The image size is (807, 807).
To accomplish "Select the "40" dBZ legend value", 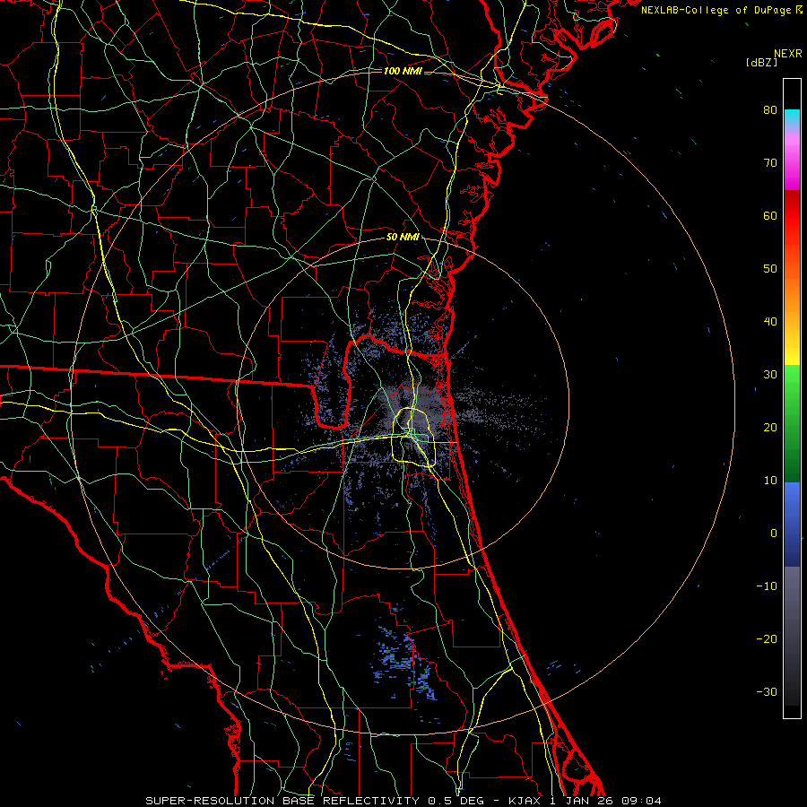I will point(770,322).
